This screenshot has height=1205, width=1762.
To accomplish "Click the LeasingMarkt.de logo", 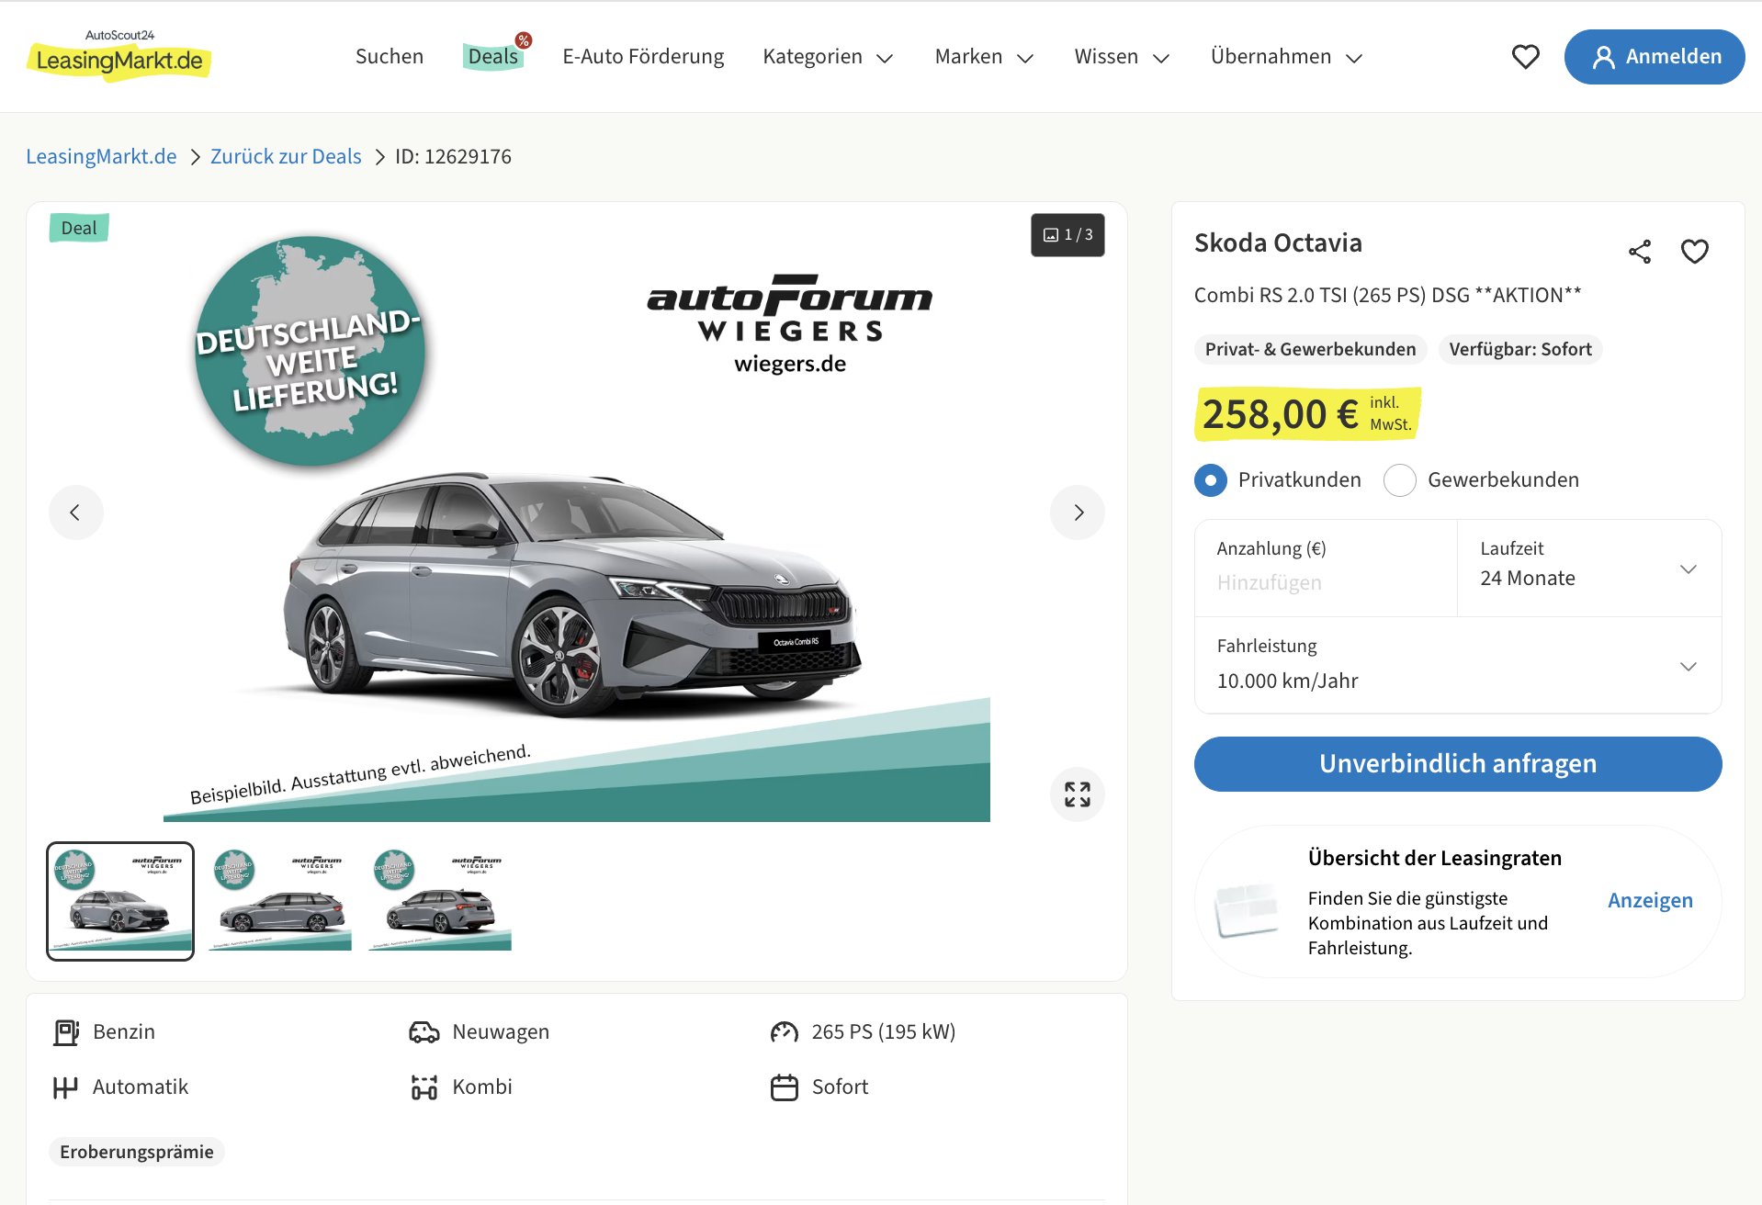I will tap(119, 57).
